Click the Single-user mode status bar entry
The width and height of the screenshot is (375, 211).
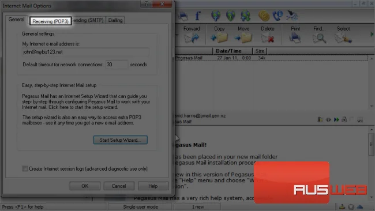[x=140, y=207]
